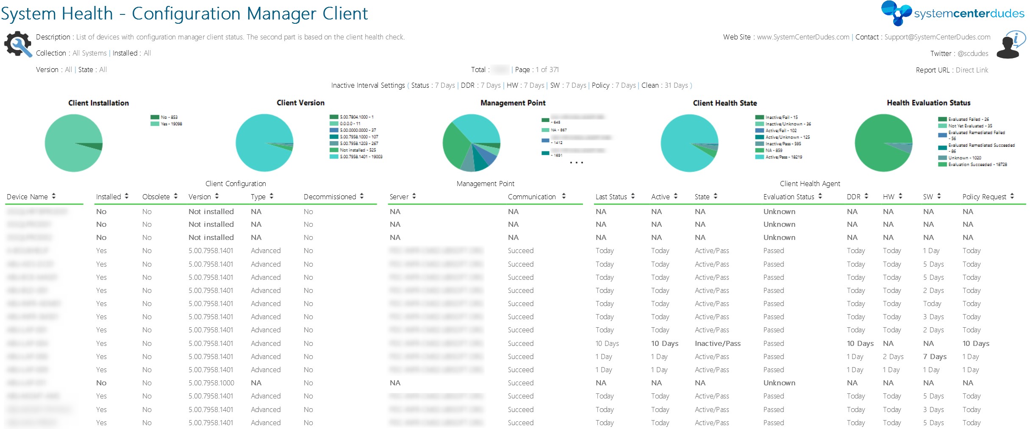Sort by the SW column arrows
The width and height of the screenshot is (1030, 429).
point(939,196)
